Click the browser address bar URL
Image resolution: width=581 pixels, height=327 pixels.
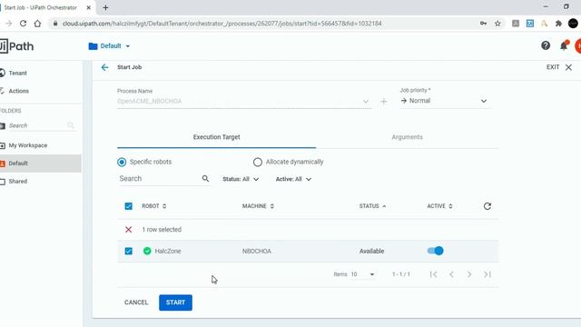(x=222, y=24)
